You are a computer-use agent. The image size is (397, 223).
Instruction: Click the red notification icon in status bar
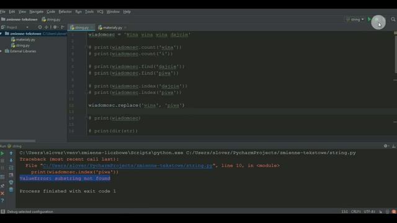[x=394, y=212]
